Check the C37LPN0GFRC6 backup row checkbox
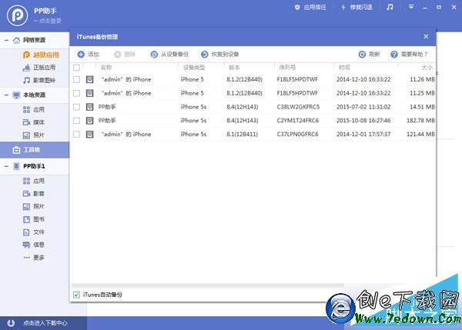This screenshot has width=462, height=330. point(76,135)
